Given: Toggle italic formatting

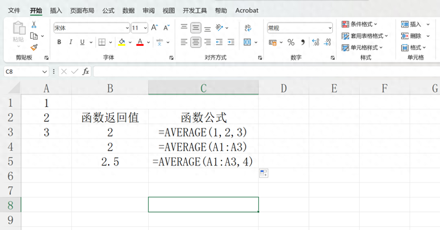Looking at the screenshot, I should (71, 42).
